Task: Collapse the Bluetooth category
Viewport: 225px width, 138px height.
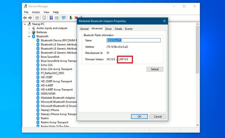Action: point(29,36)
